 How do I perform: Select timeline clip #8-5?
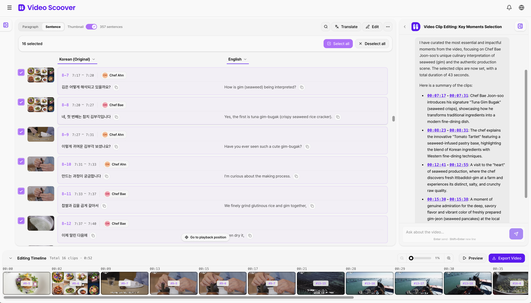(x=26, y=283)
